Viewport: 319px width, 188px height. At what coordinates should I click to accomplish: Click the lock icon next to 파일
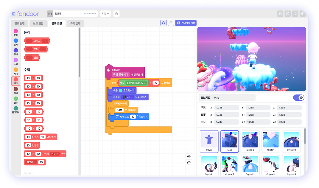pyautogui.click(x=116, y=13)
